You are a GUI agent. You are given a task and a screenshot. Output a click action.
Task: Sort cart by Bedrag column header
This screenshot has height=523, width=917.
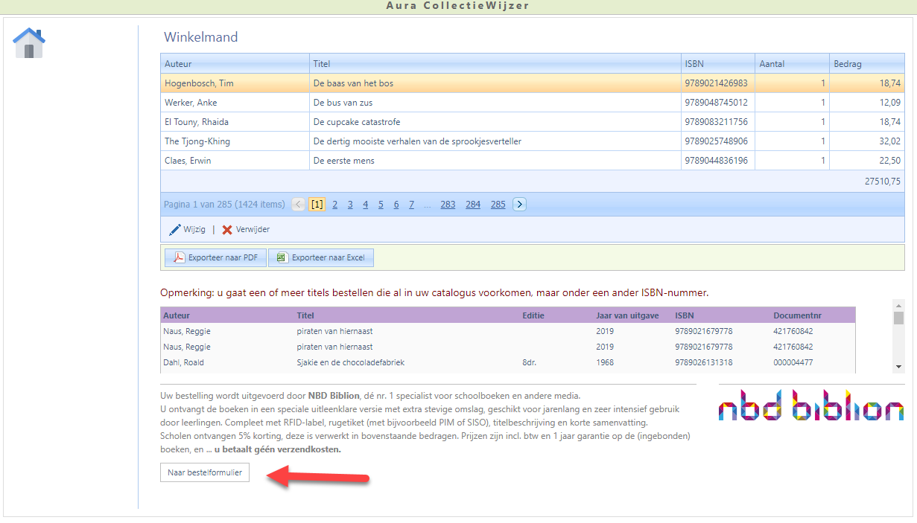(x=848, y=64)
